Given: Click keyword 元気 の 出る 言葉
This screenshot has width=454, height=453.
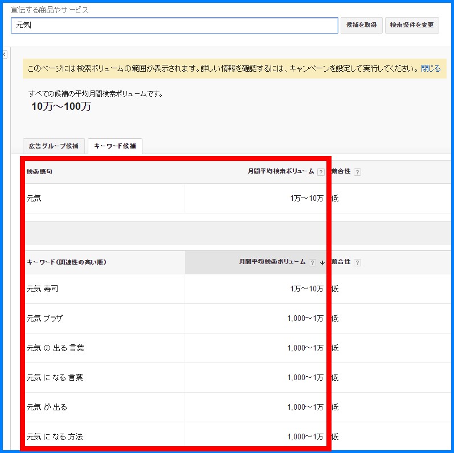Looking at the screenshot, I should tap(55, 348).
